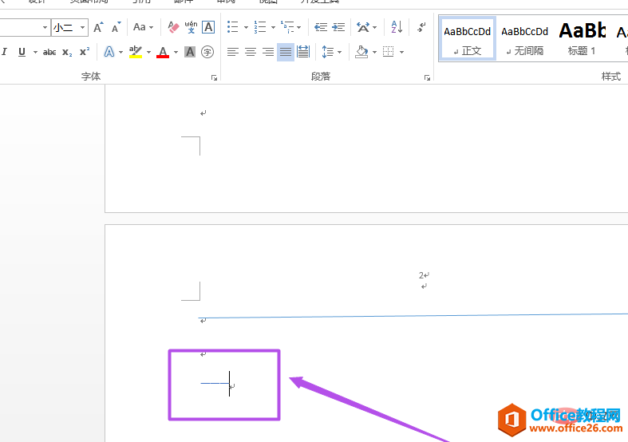Screen dimensions: 628x442
Task: Click the Phonetic Guide (wén) icon
Action: click(x=191, y=27)
